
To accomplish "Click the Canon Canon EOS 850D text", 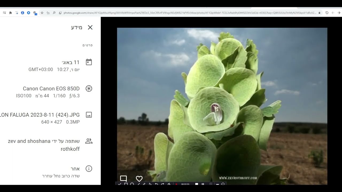I will click(51, 89).
